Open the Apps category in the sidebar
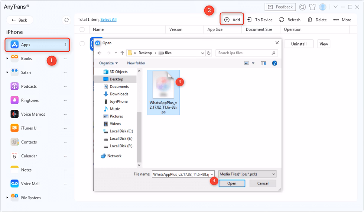 tap(38, 45)
